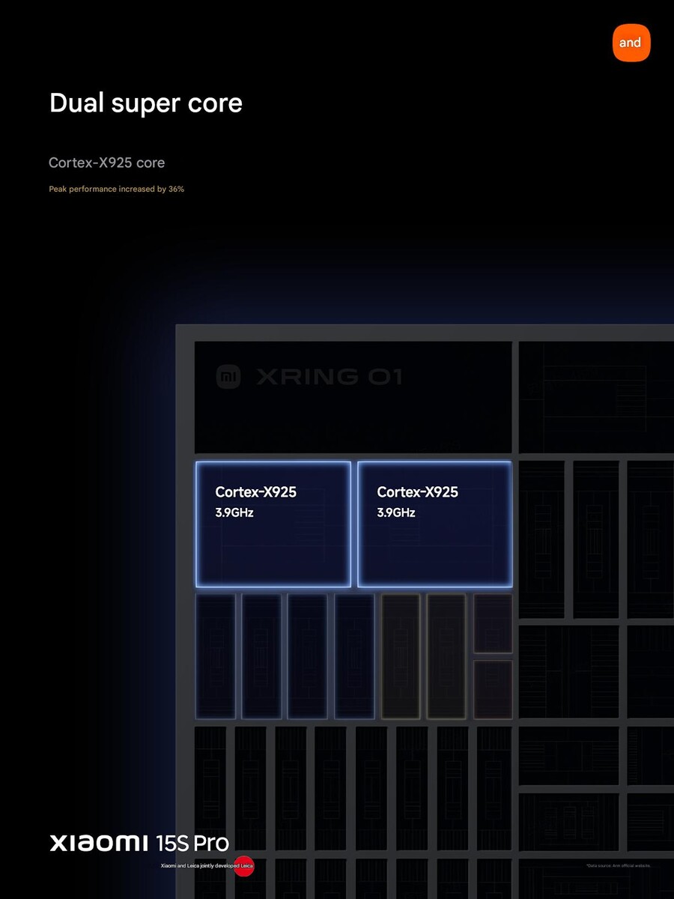Click 3.9GHz label in left core block
The width and height of the screenshot is (674, 899).
[234, 513]
